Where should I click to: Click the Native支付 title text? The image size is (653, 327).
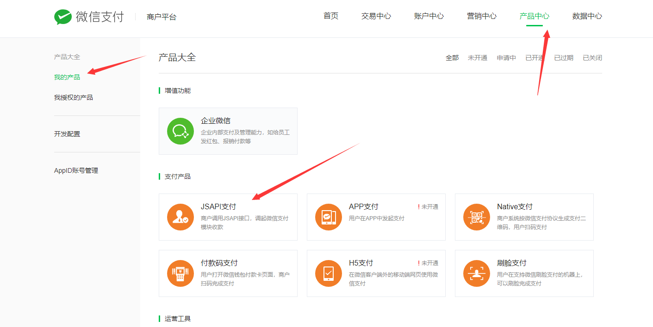[x=515, y=206]
